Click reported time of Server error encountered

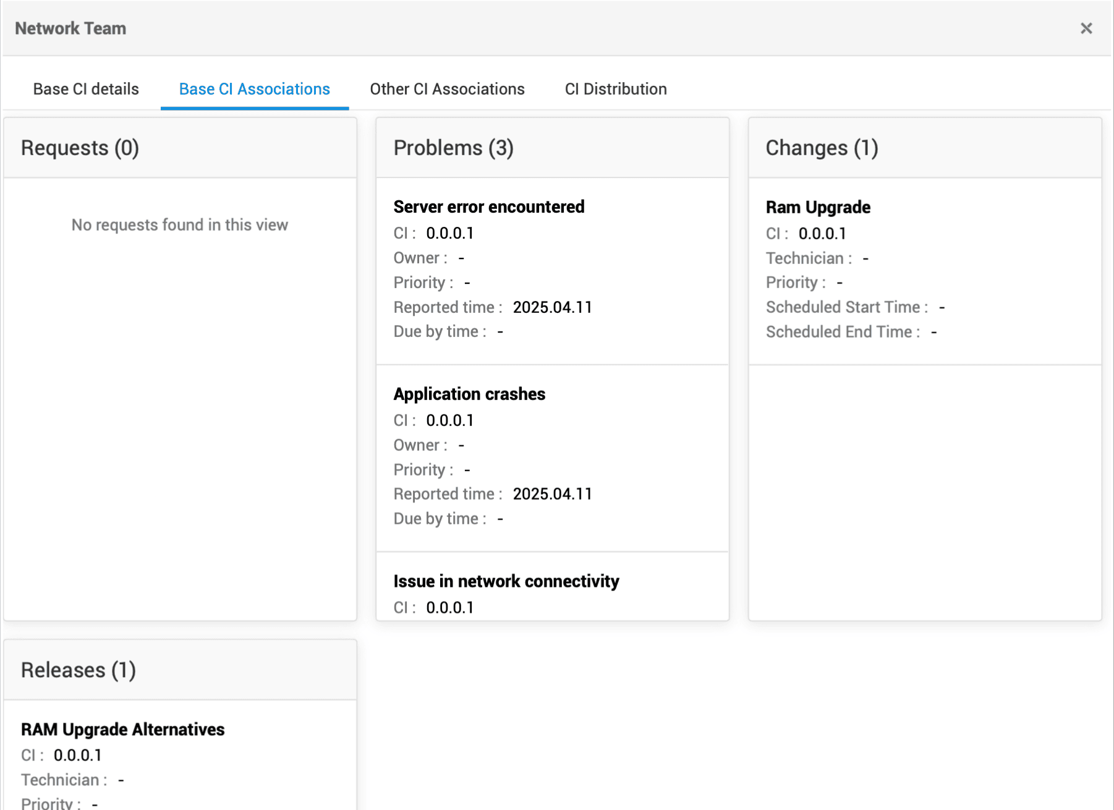coord(552,307)
